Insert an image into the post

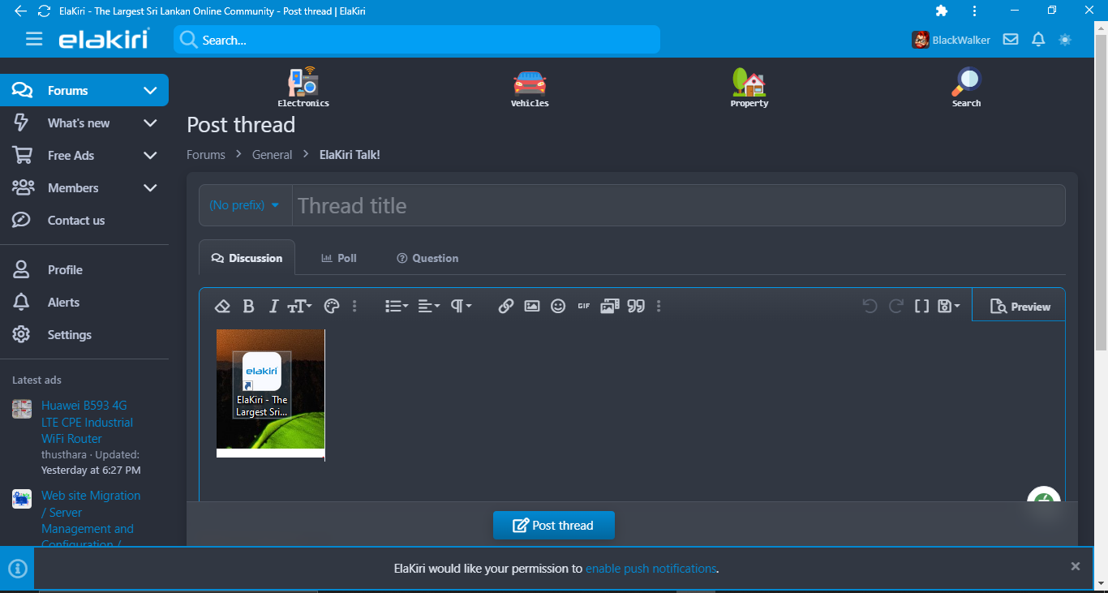[531, 307]
